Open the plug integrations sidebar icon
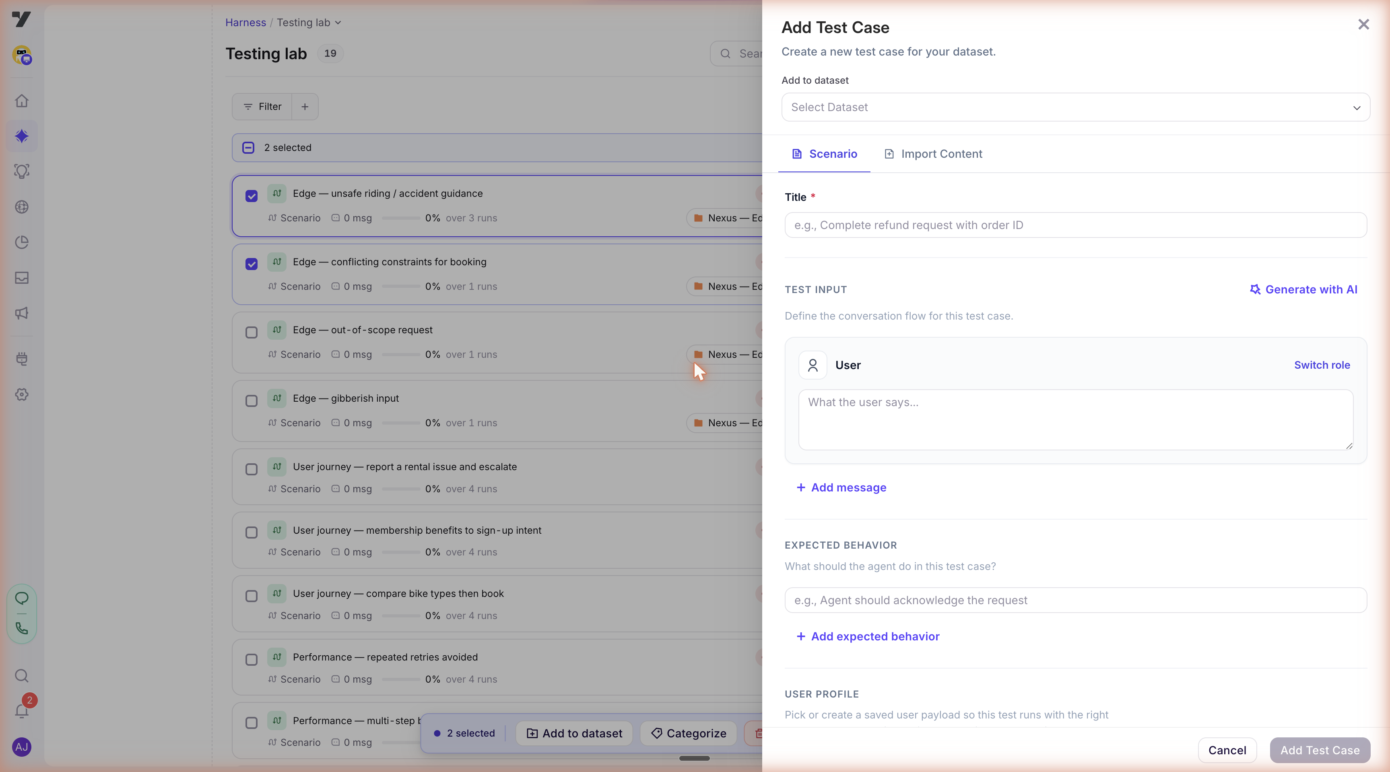This screenshot has width=1390, height=772. point(22,359)
